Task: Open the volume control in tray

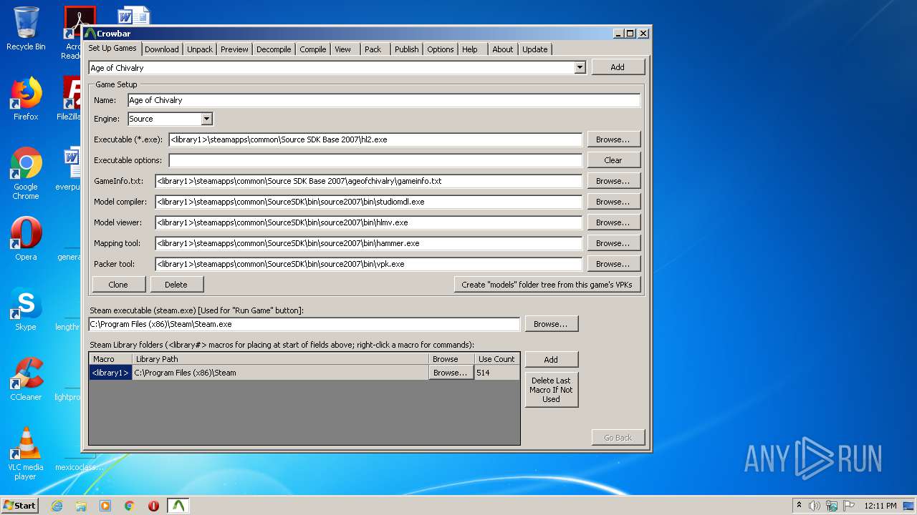Action: tap(814, 506)
